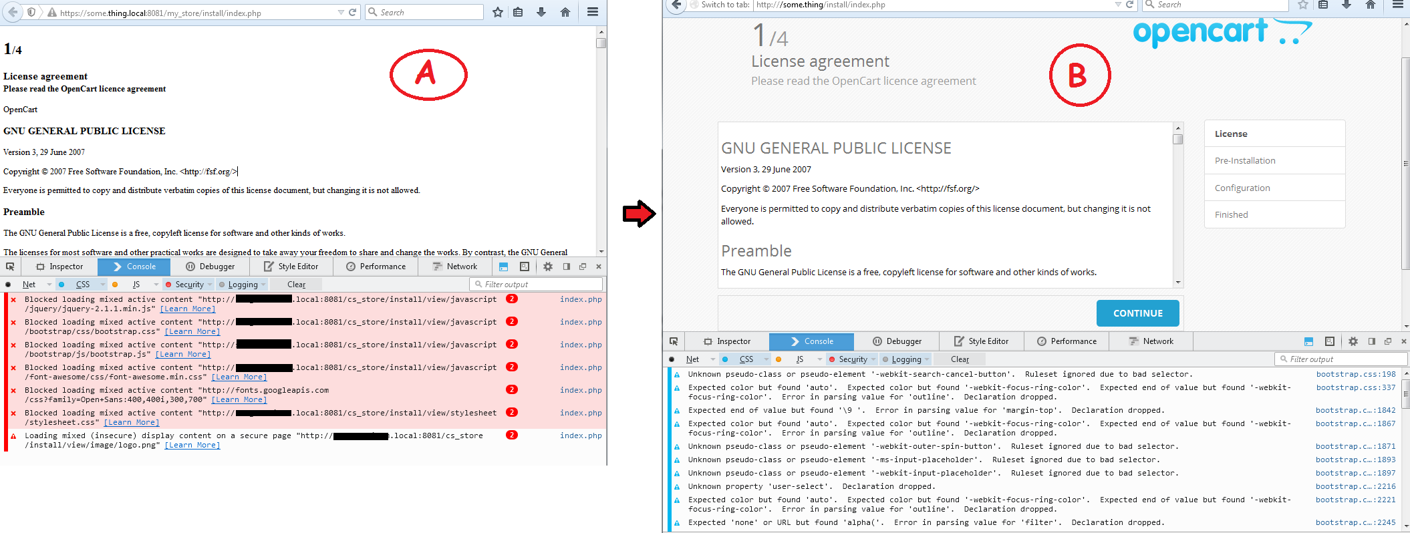Open the Debugger tab in window A
This screenshot has height=533, width=1410.
click(x=210, y=266)
